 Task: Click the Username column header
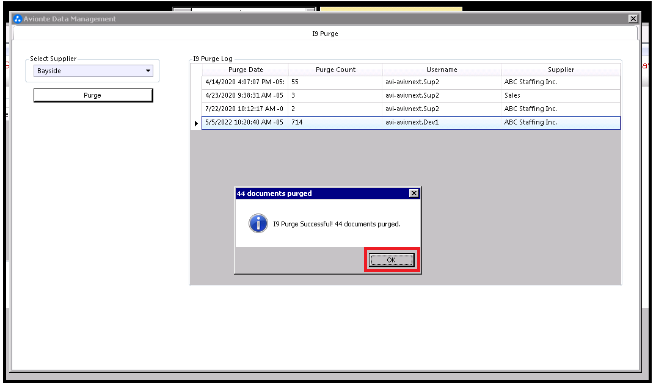coord(442,70)
